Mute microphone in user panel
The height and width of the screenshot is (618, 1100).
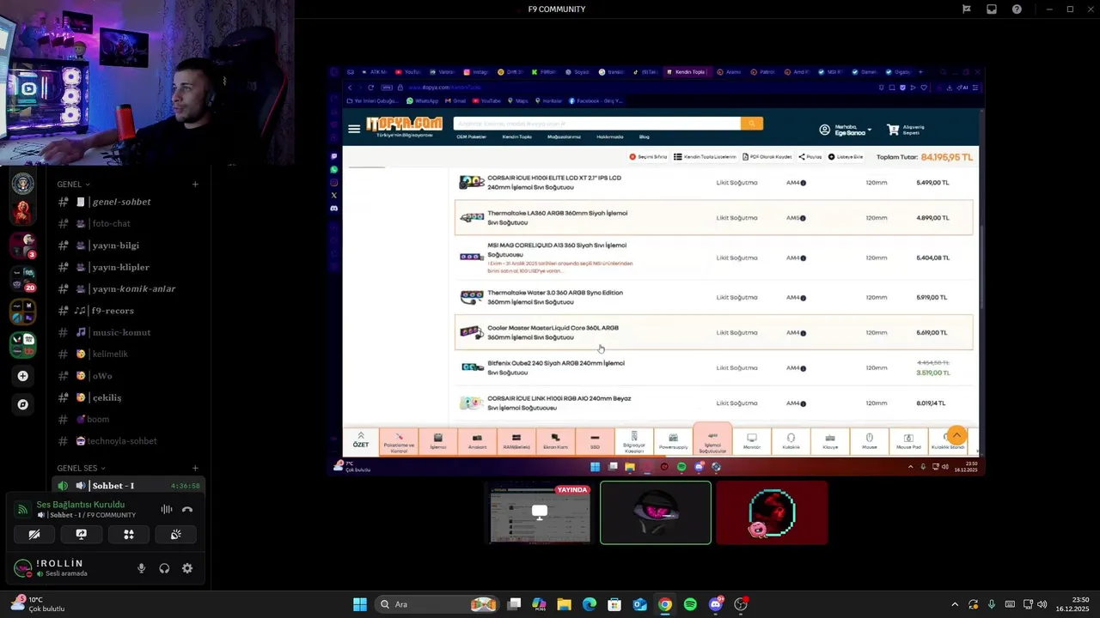click(x=141, y=568)
